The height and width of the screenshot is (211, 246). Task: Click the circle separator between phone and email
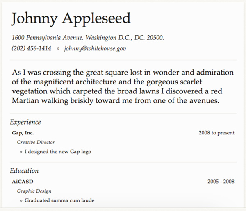58,49
